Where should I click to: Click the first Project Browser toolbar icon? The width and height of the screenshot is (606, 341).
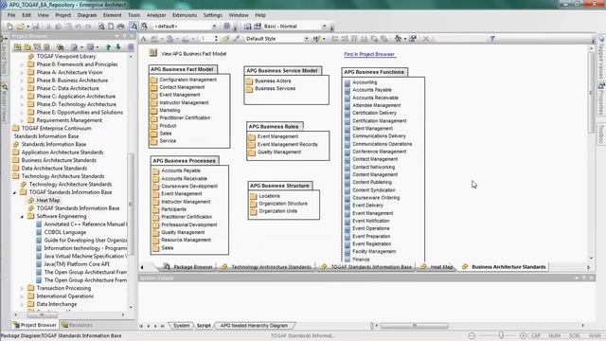point(17,47)
